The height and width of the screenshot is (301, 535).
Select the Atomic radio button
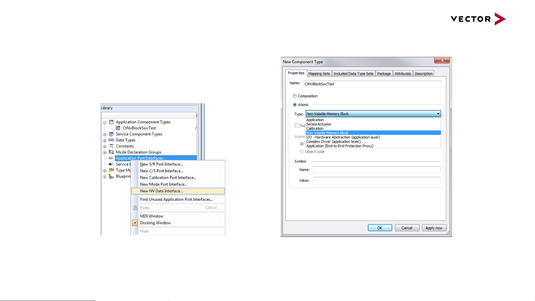[295, 105]
